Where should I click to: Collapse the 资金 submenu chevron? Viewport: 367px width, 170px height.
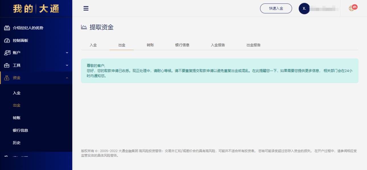pos(67,78)
